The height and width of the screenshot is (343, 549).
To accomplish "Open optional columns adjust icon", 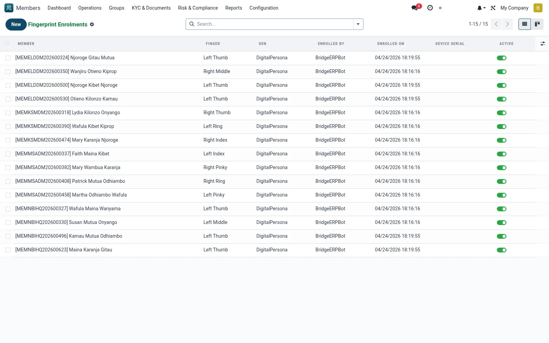I will point(542,44).
